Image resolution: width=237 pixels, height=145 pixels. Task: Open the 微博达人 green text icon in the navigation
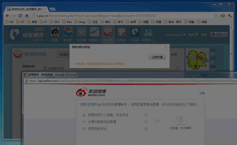pos(148,32)
